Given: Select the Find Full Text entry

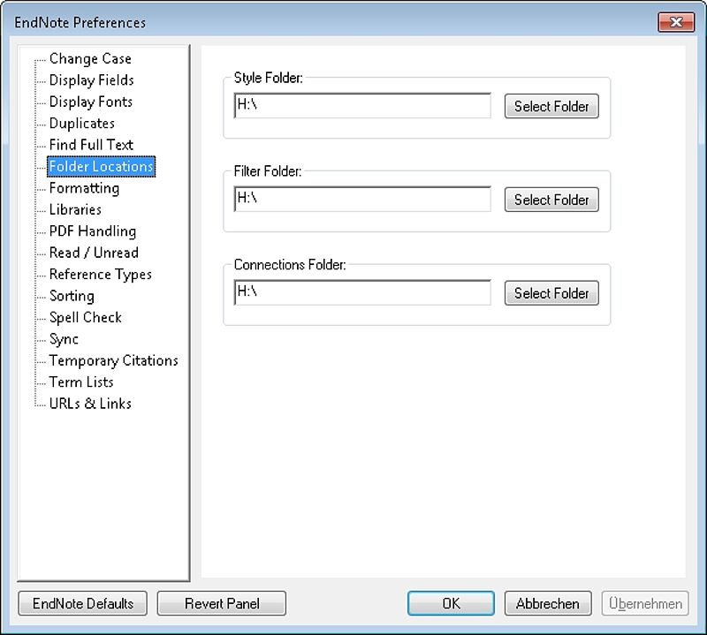Looking at the screenshot, I should point(91,145).
